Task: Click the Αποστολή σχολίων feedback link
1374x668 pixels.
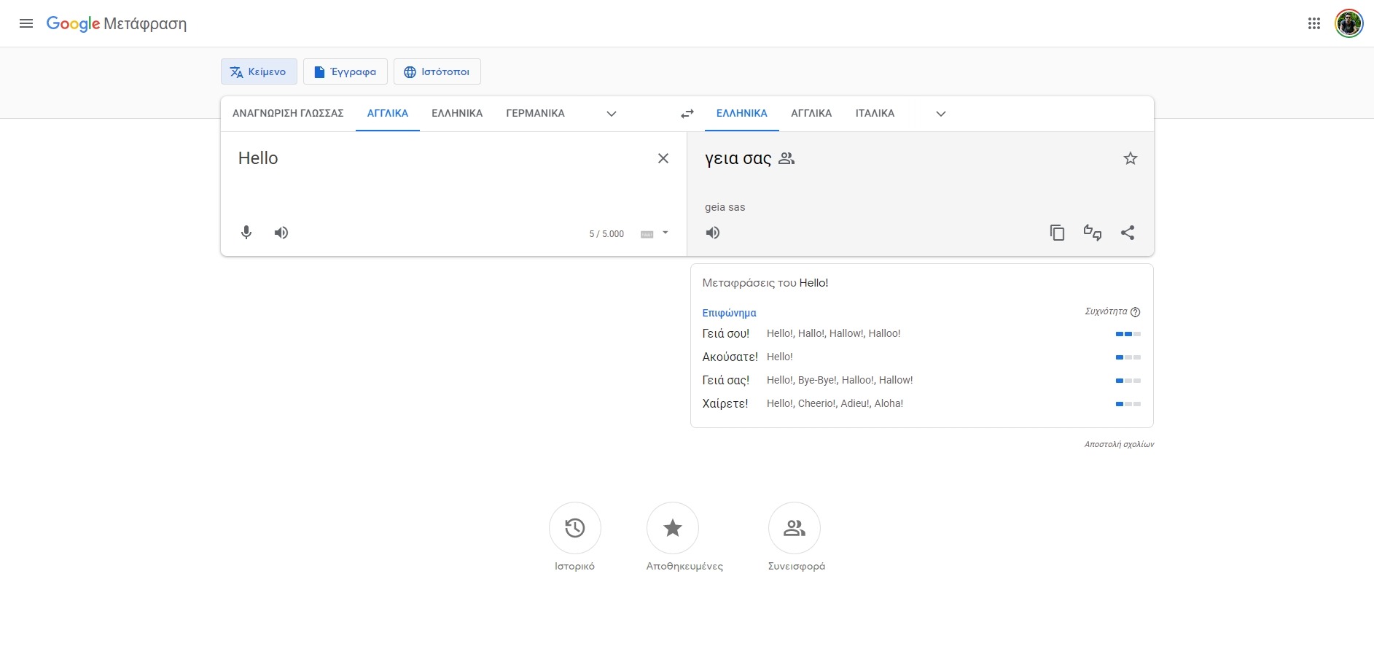Action: [x=1119, y=444]
